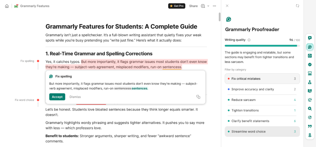Select the active Grammarly proofreader sidebar icon
This screenshot has width=316, height=147.
pyautogui.click(x=310, y=47)
